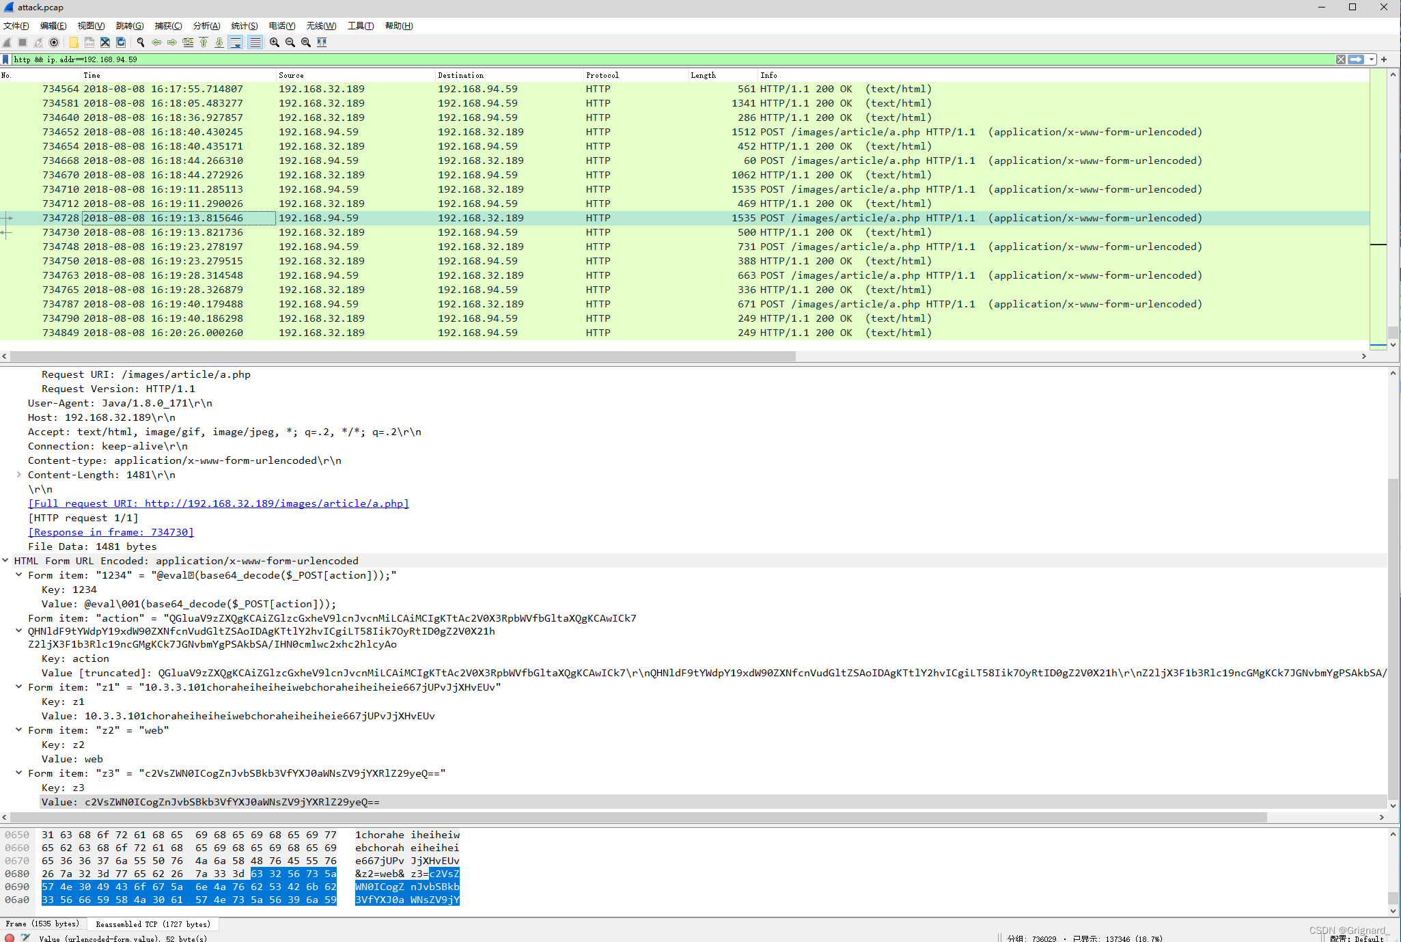The height and width of the screenshot is (942, 1401).
Task: Expand the Content-Length field
Action: 18,474
